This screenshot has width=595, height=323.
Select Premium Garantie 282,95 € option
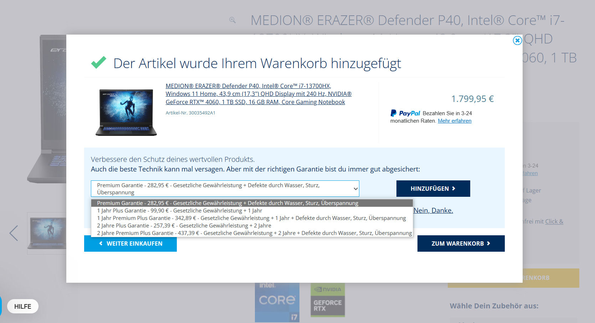point(227,203)
